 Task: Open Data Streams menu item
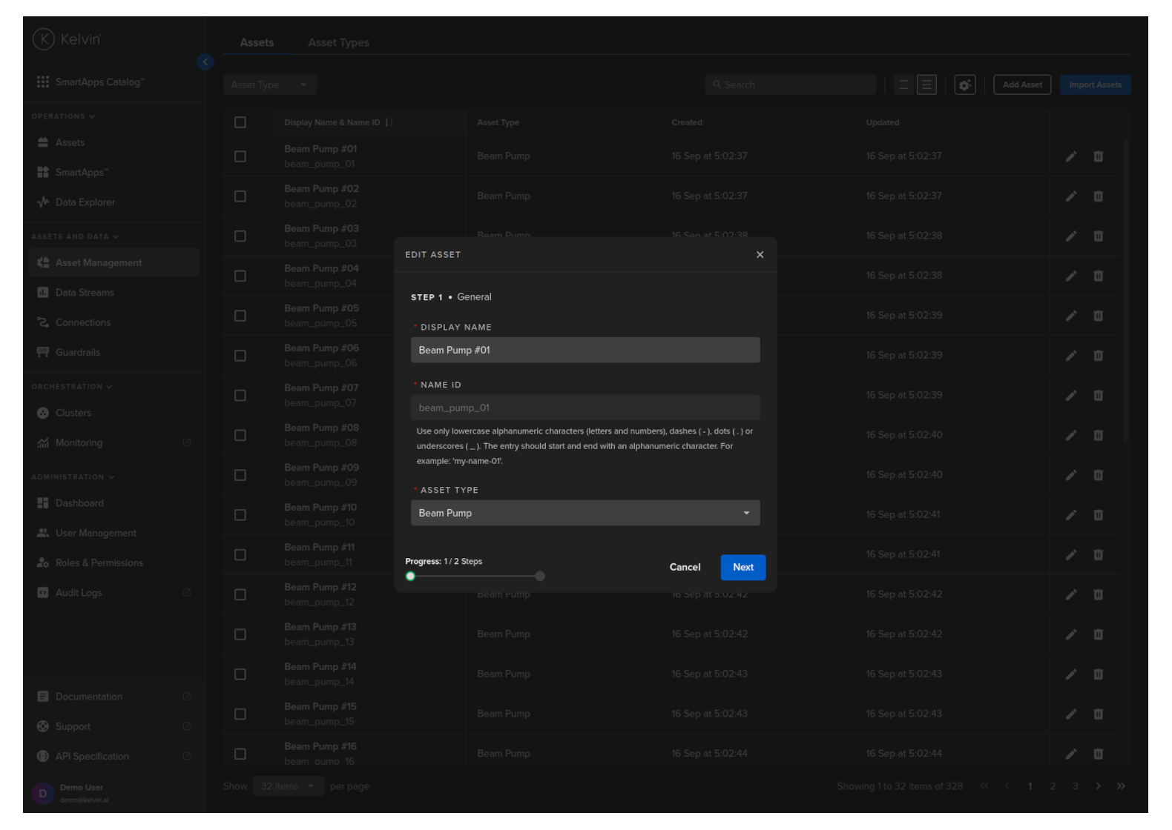(85, 293)
